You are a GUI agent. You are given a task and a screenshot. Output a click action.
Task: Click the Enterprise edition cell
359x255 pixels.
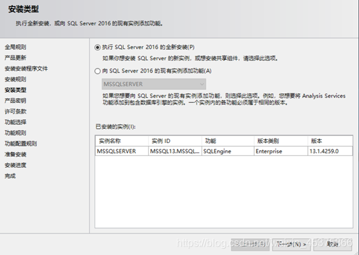[x=281, y=151]
